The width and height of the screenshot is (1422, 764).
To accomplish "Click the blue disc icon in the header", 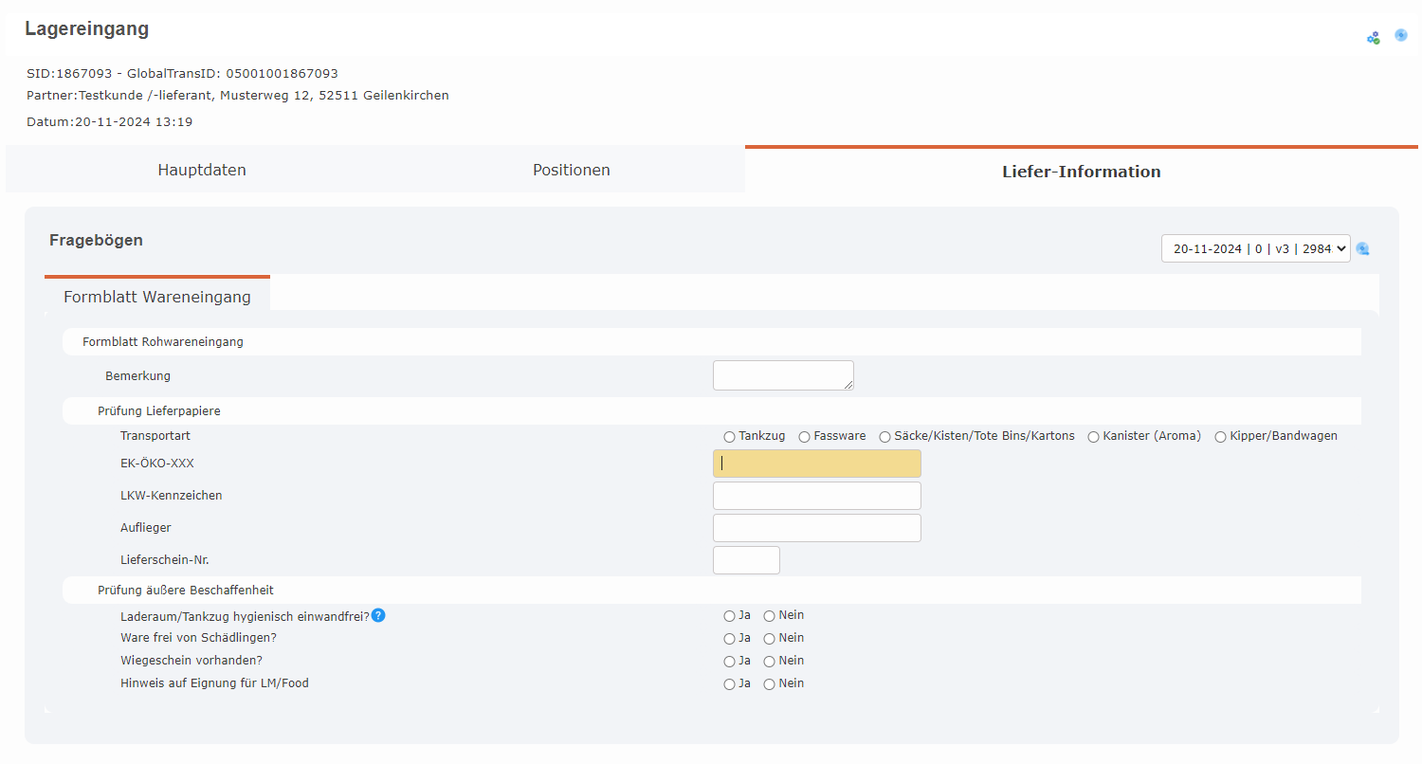I will coord(1400,36).
